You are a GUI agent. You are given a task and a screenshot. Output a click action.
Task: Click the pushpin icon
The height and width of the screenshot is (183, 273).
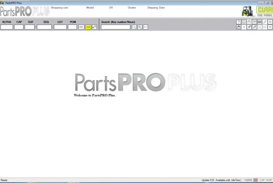click(x=249, y=27)
